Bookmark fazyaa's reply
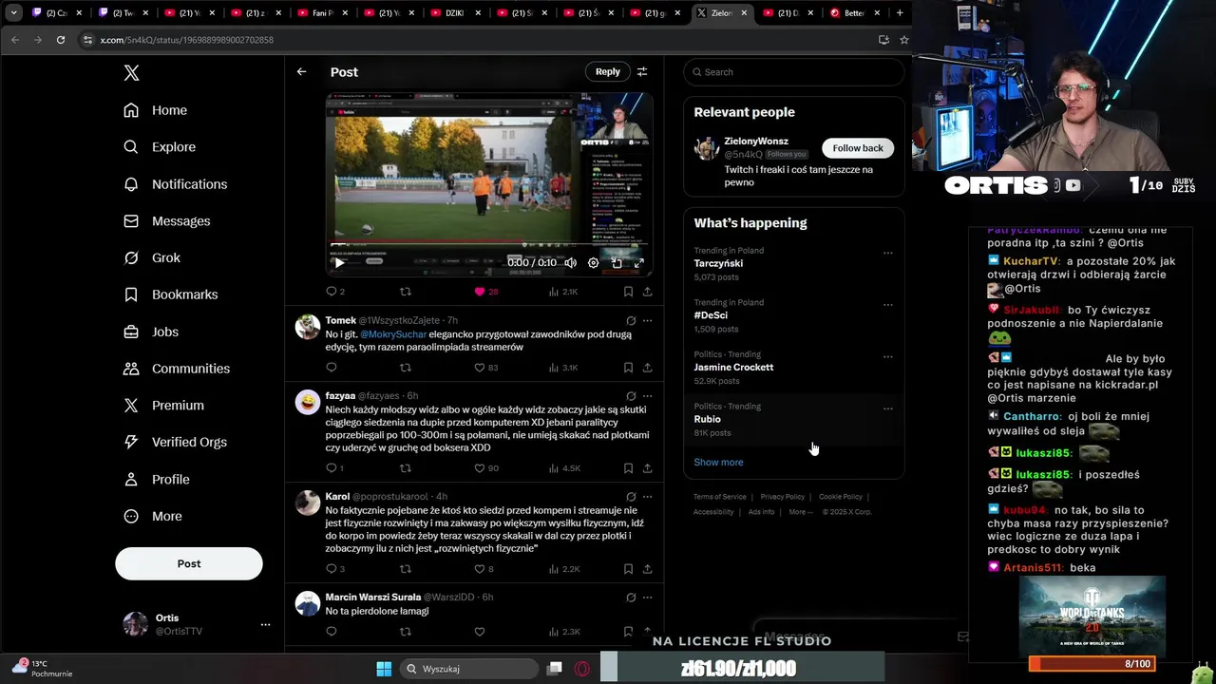This screenshot has height=684, width=1216. (628, 468)
